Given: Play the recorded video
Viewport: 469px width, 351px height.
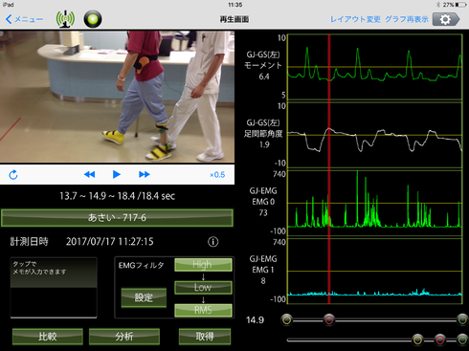Looking at the screenshot, I should tap(117, 174).
